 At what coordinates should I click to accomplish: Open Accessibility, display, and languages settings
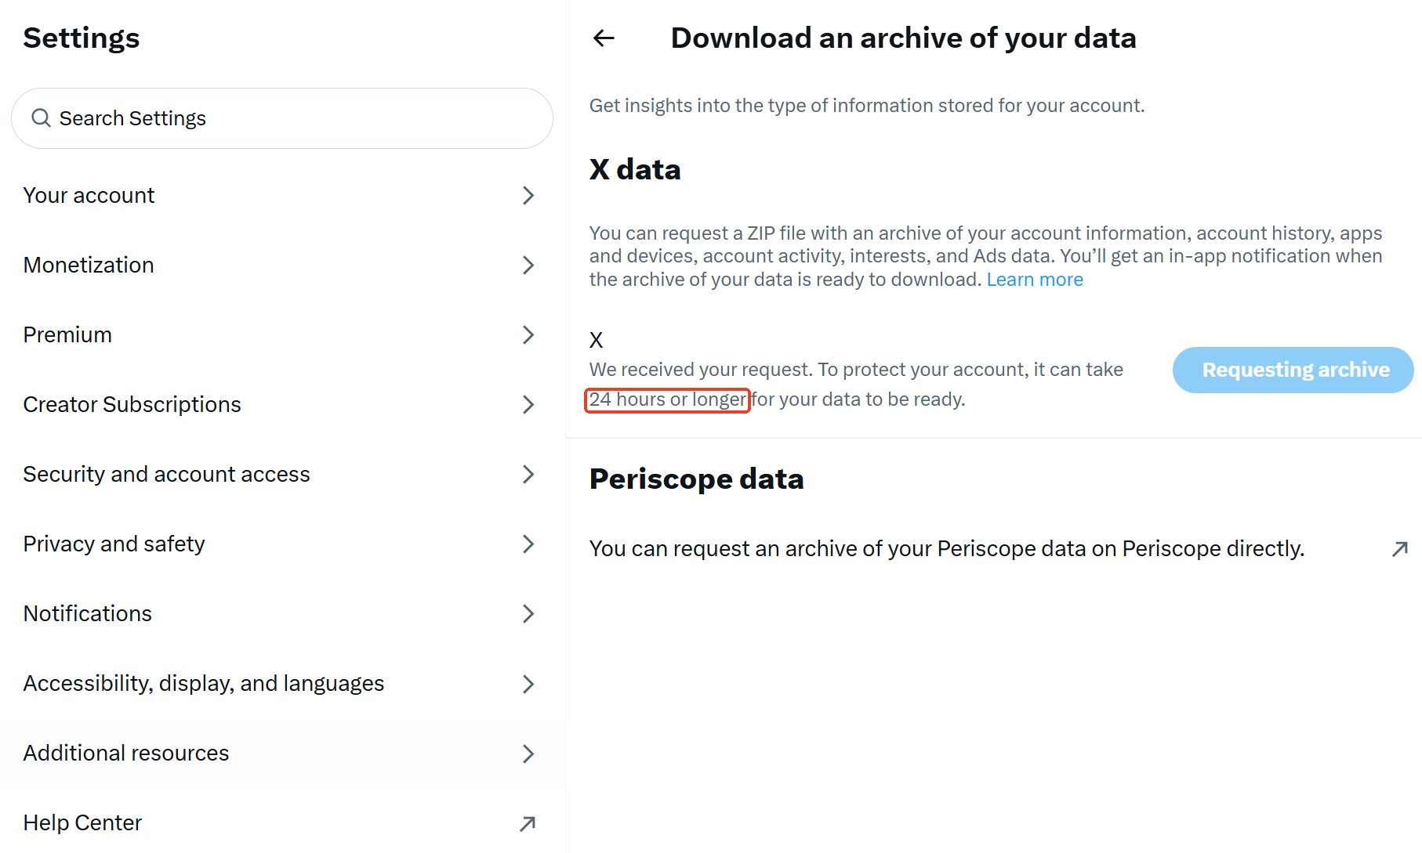pyautogui.click(x=282, y=684)
